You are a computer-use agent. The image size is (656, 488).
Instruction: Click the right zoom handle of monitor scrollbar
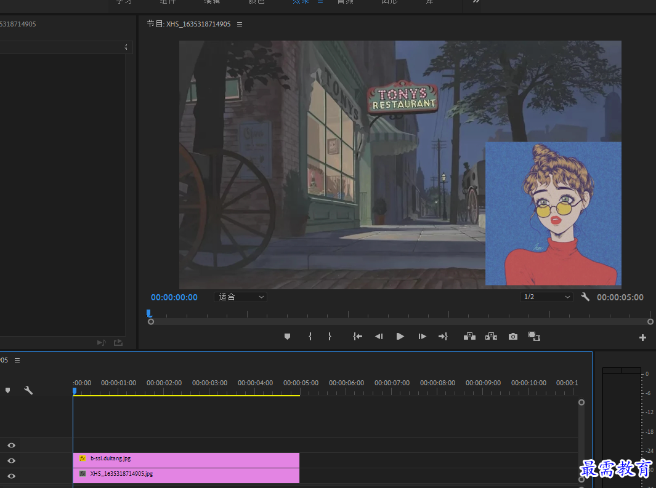tap(650, 322)
